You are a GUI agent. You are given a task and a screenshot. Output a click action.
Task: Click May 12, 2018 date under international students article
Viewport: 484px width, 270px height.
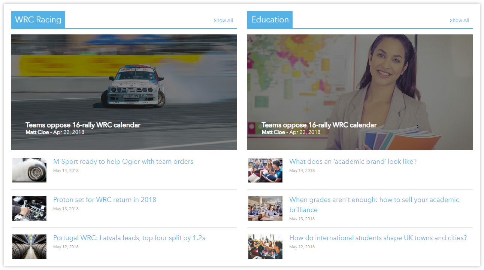(x=302, y=247)
